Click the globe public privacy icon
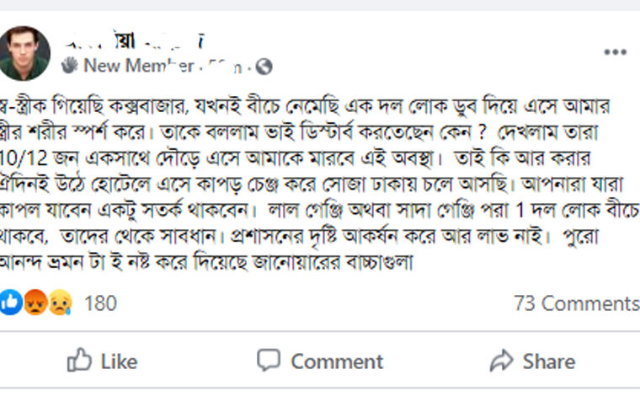Image resolution: width=640 pixels, height=407 pixels. (264, 65)
